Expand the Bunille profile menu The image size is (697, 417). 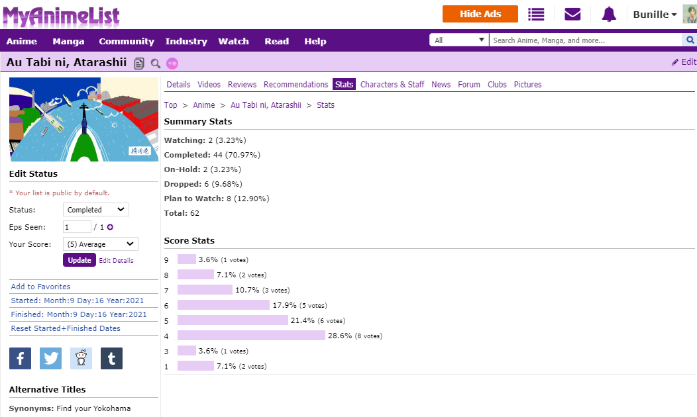point(655,15)
